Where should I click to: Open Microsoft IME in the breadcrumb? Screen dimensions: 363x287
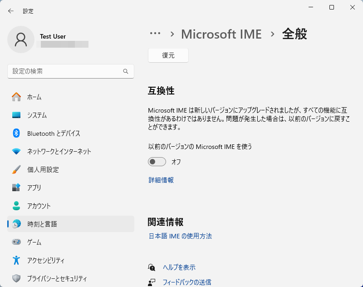pyautogui.click(x=221, y=34)
